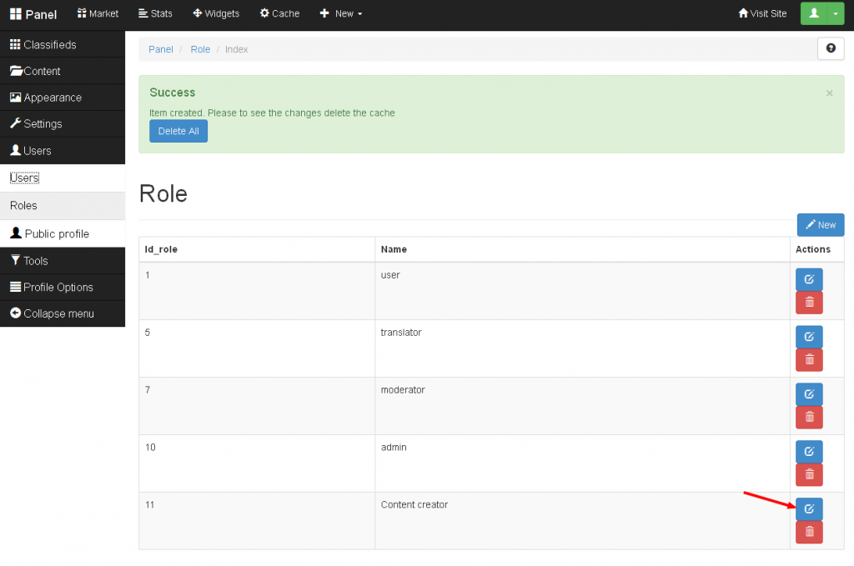Click the blue New role button

coord(820,225)
